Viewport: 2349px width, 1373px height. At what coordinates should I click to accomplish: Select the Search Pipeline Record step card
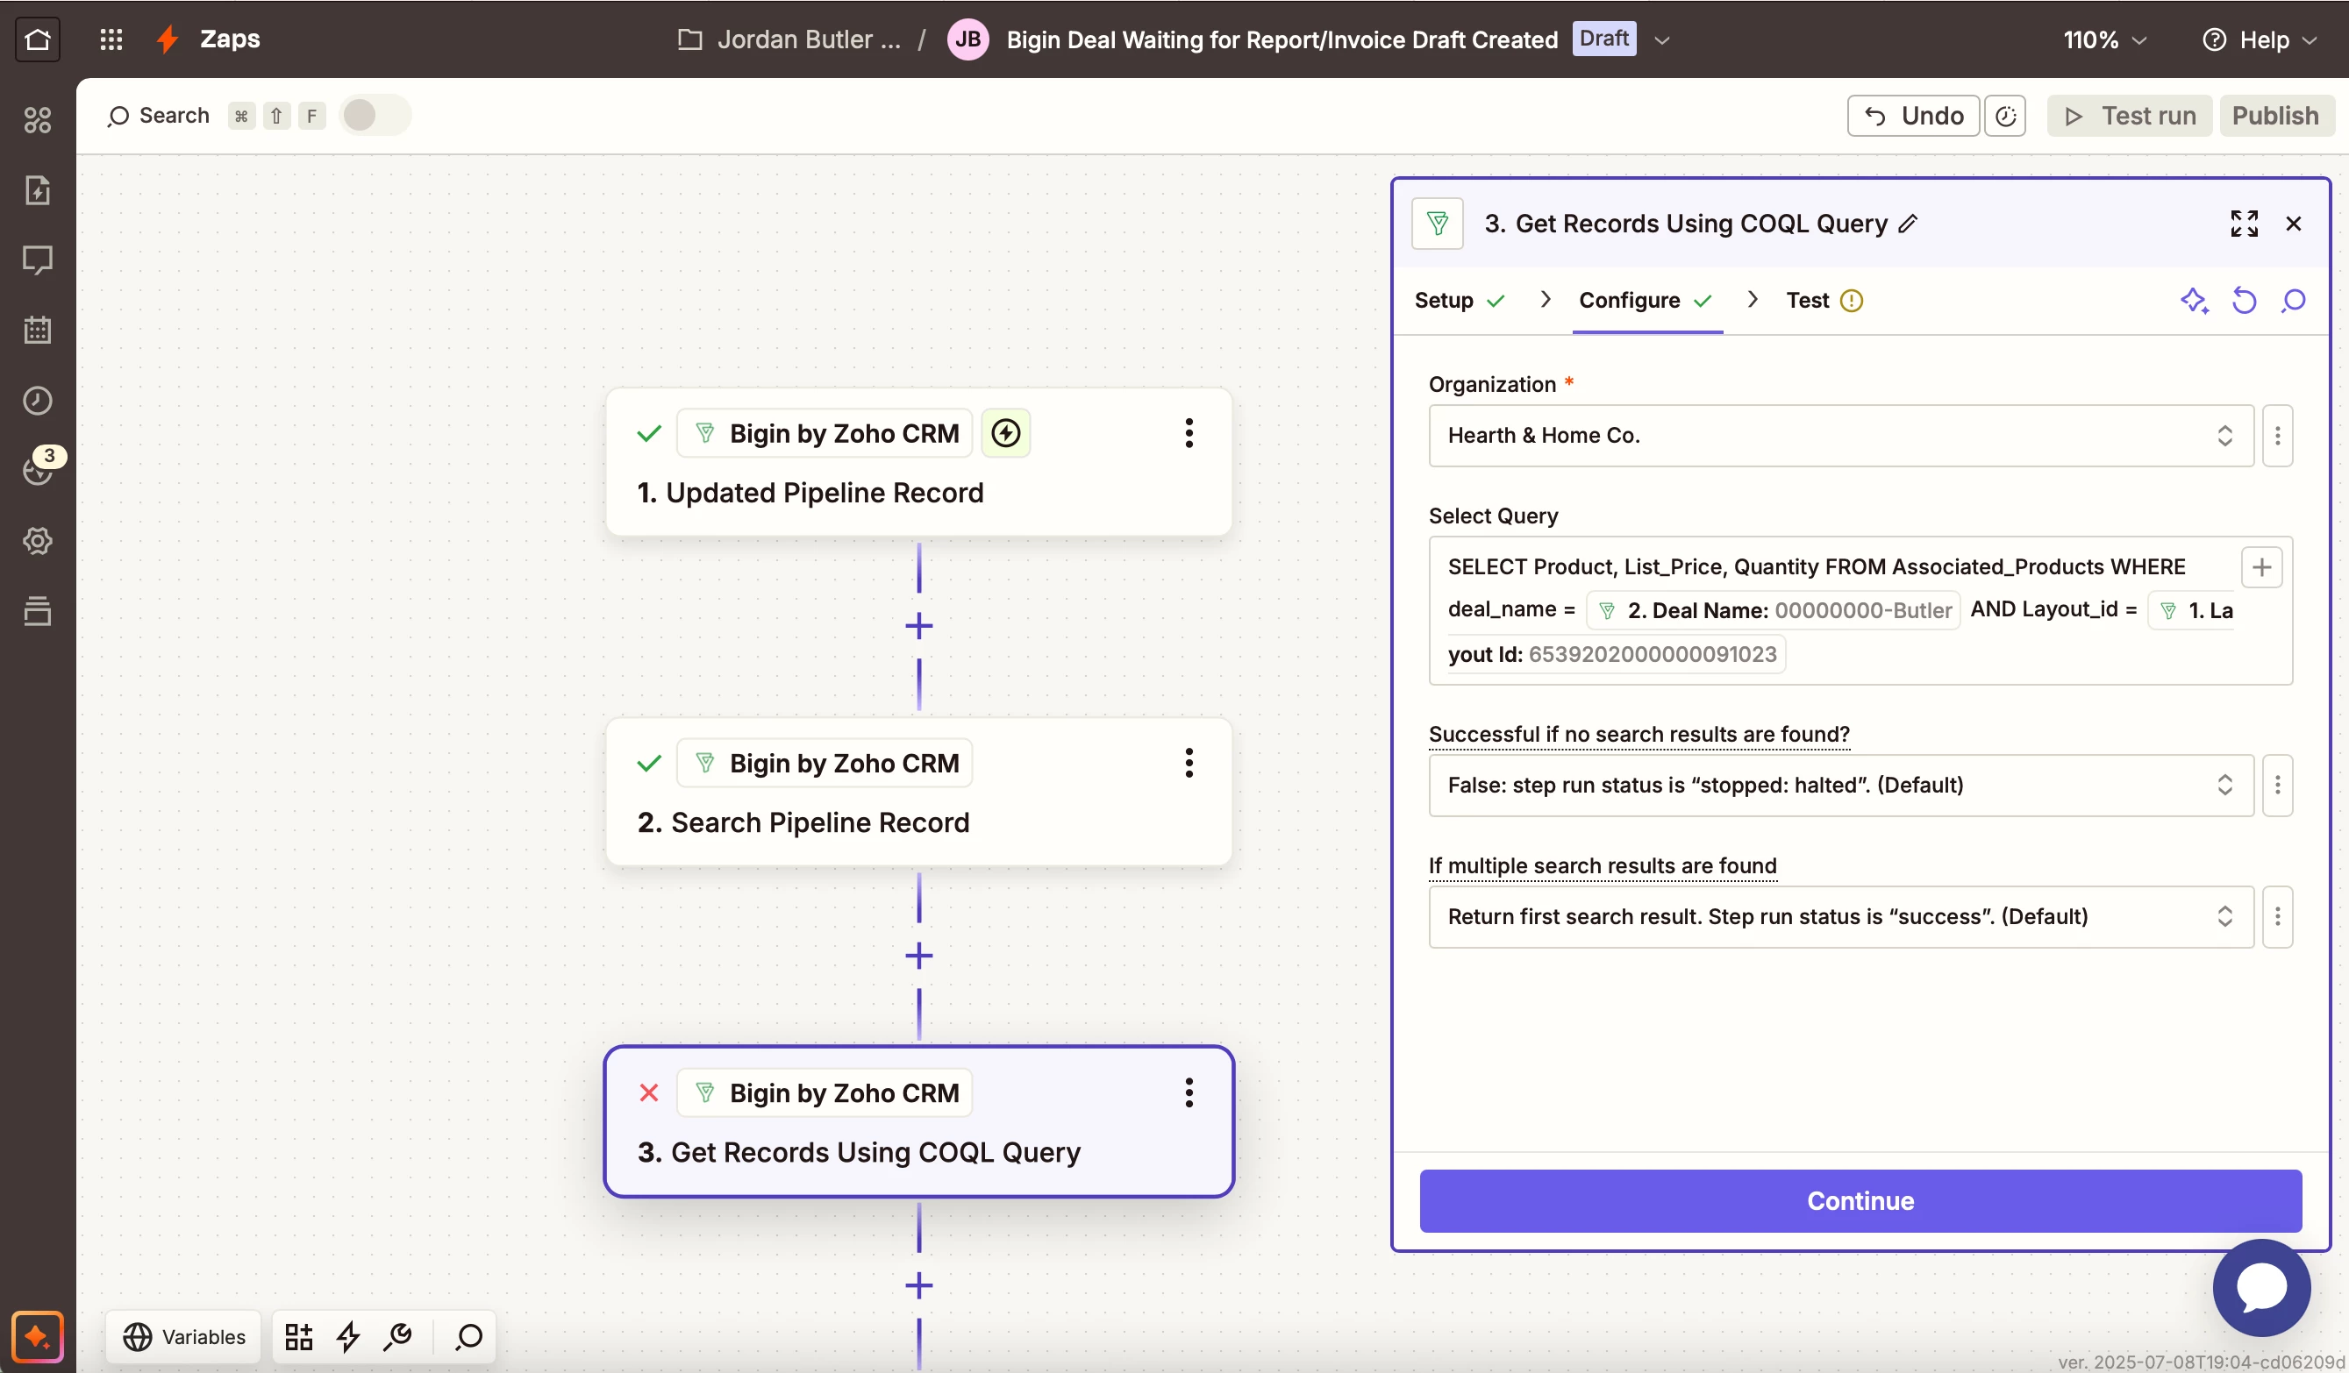(x=918, y=793)
